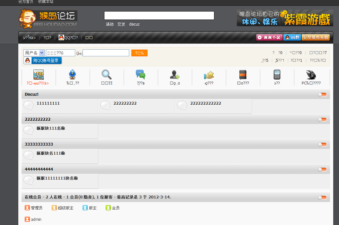The width and height of the screenshot is (339, 225).
Task: Click speech bubble icon beside 新版块111名称
Action: pos(28,131)
